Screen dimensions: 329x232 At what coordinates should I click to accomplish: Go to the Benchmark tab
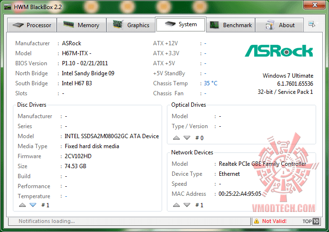pyautogui.click(x=231, y=25)
